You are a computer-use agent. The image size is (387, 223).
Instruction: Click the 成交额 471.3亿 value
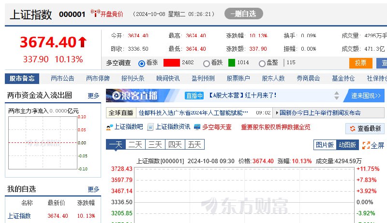click(374, 49)
